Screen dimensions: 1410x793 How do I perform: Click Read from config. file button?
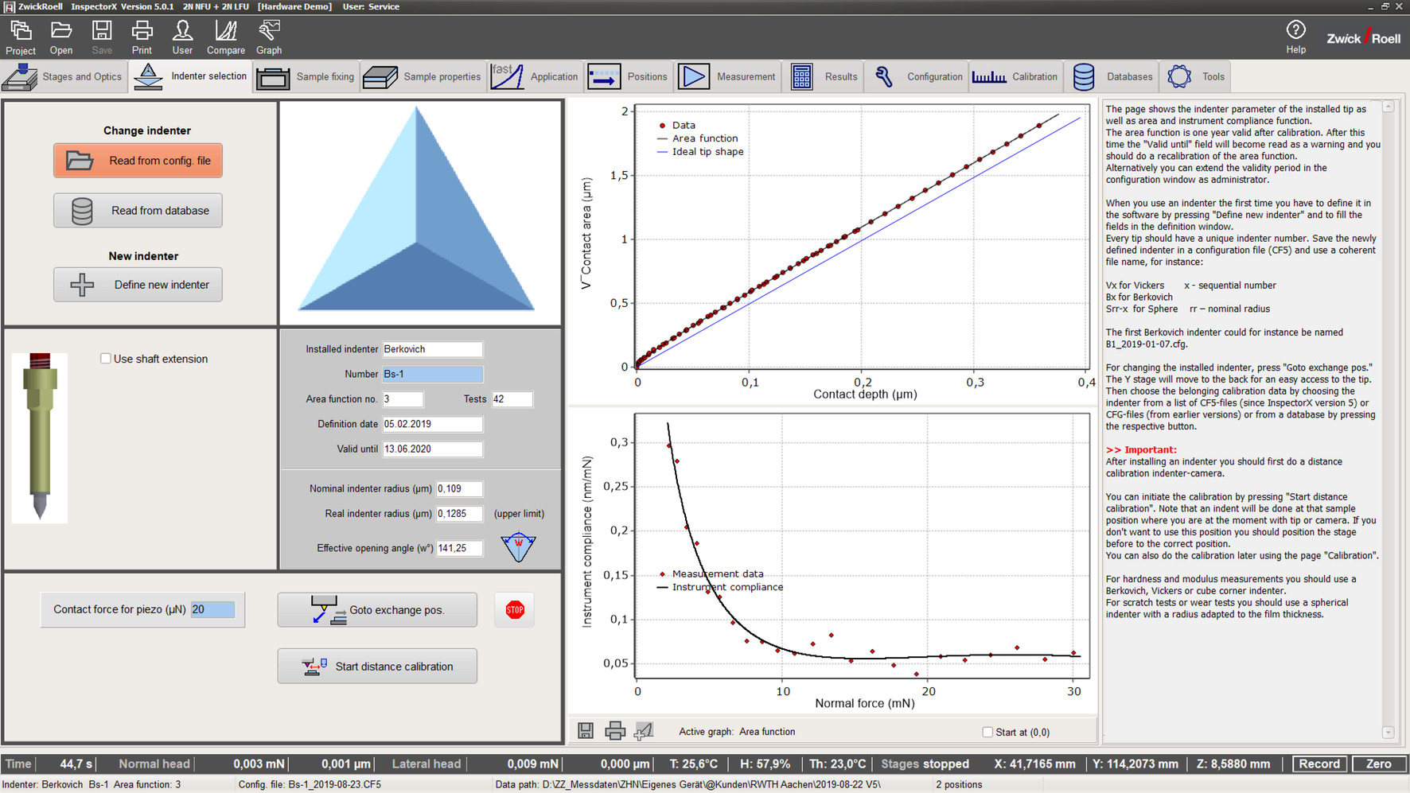(138, 161)
